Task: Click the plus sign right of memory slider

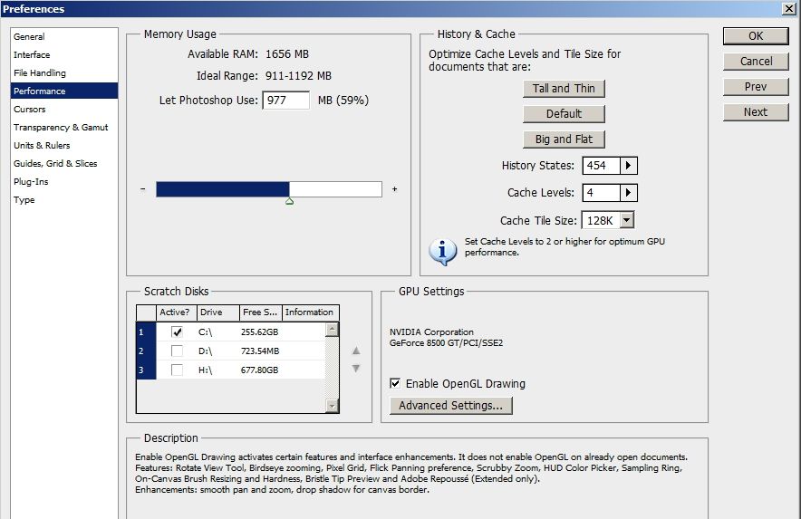Action: coord(394,189)
